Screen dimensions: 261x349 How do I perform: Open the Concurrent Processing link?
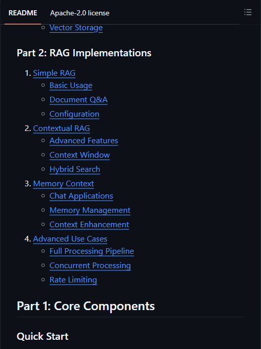(90, 266)
